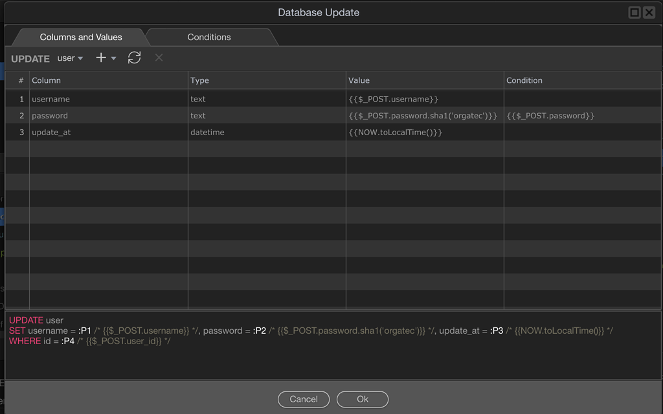Screen dimensions: 663x414
Task: Add a new column with the plus icon
Action: pyautogui.click(x=102, y=58)
